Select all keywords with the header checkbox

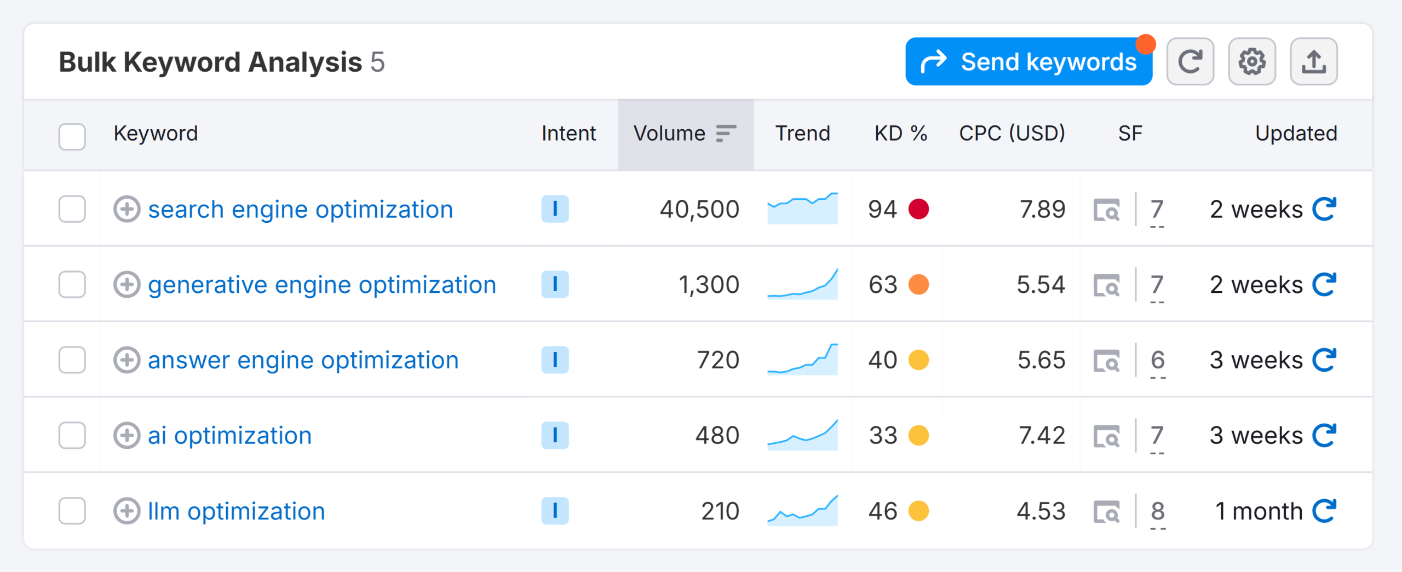pyautogui.click(x=72, y=137)
